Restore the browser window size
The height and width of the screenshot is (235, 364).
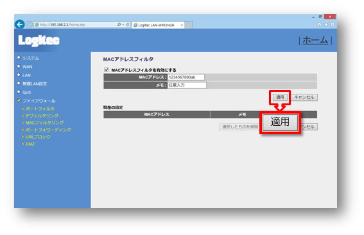[x=320, y=17]
